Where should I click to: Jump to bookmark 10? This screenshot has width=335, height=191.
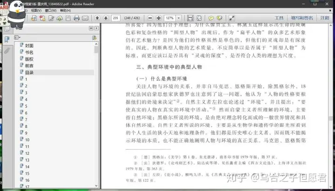point(27,140)
